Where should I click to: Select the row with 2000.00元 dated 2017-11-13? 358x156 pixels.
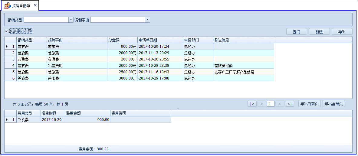[x=139, y=53]
